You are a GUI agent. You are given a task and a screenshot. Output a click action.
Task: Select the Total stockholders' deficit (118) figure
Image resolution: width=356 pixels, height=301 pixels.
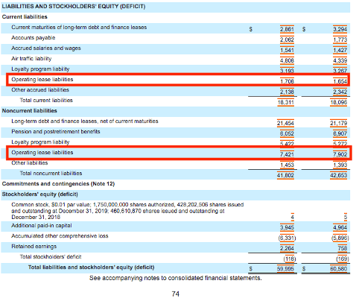290,259
